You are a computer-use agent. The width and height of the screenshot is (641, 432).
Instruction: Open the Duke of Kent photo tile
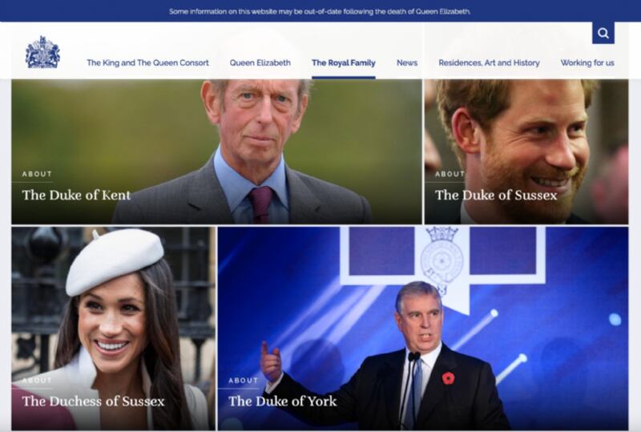[216, 151]
